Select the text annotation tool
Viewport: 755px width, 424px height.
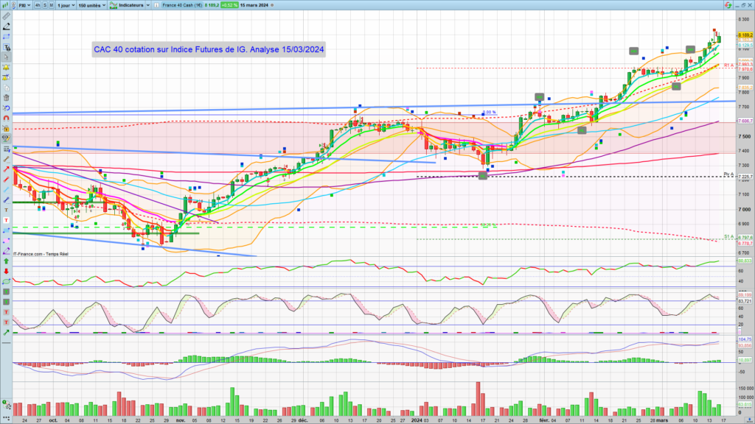point(6,47)
